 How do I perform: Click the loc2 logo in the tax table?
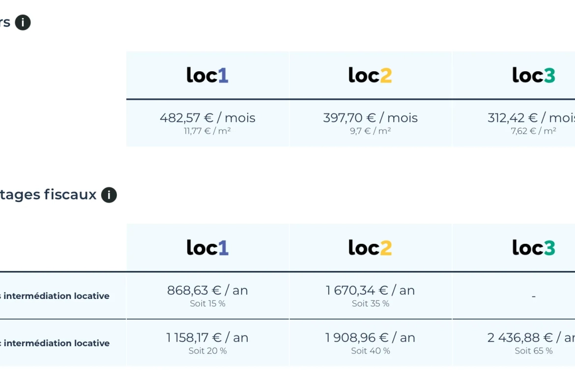click(x=371, y=248)
